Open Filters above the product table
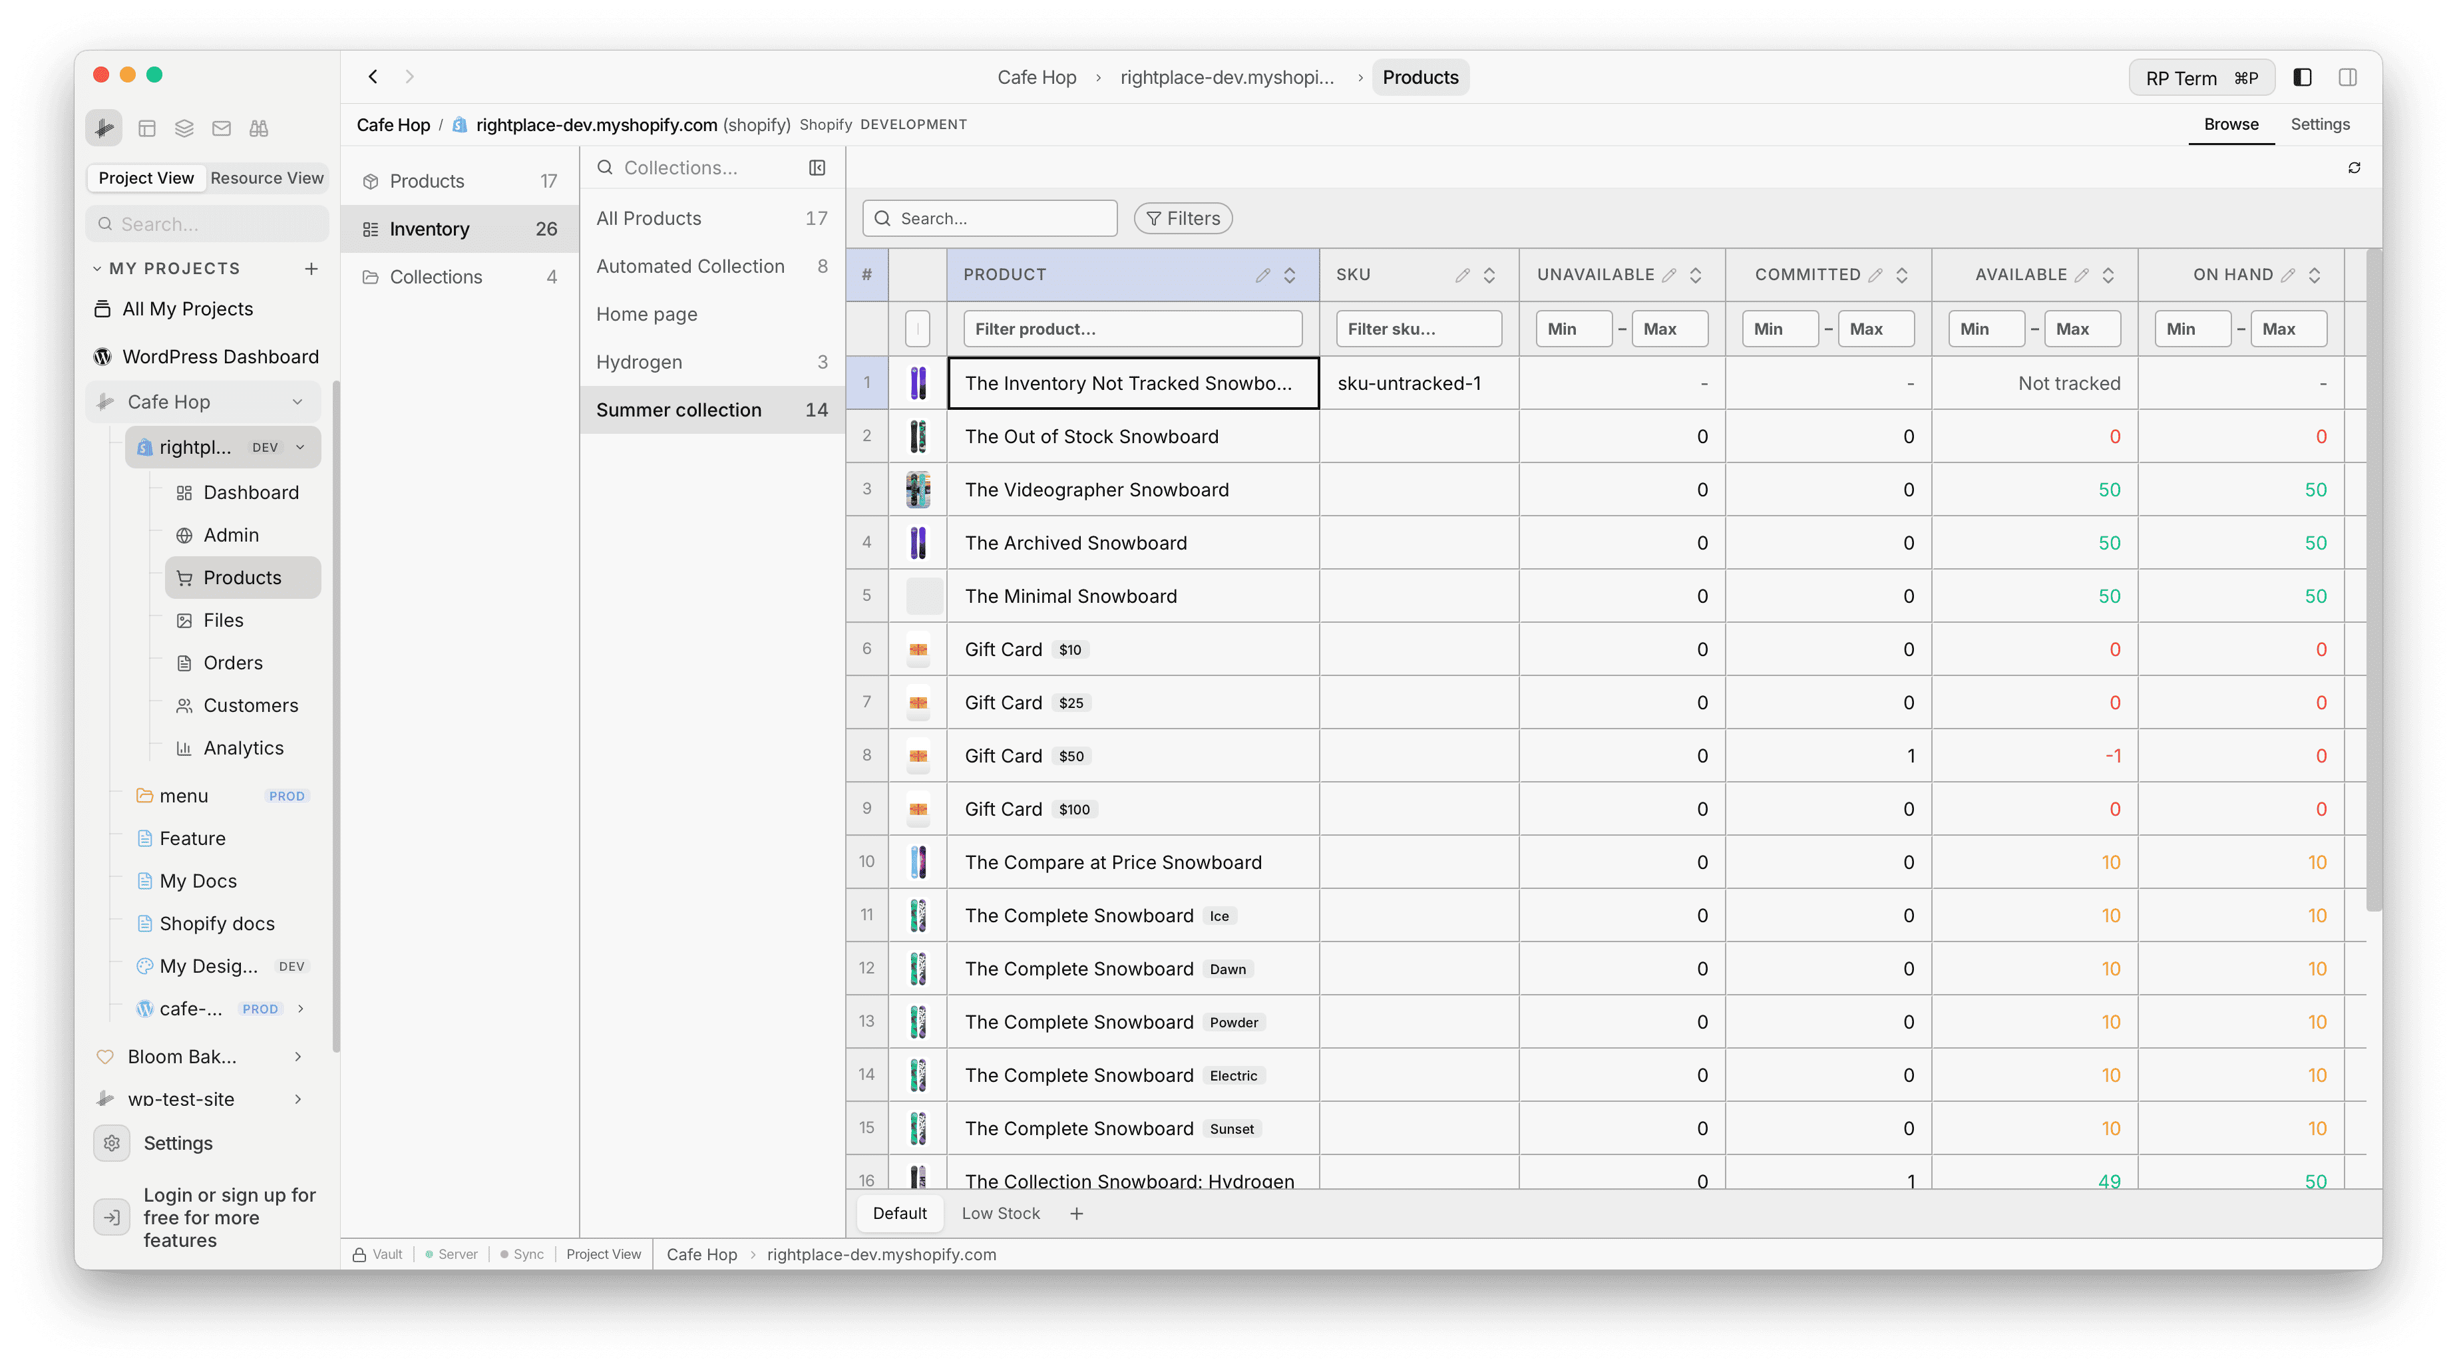Screen dimensions: 2457x1368 [x=1183, y=218]
